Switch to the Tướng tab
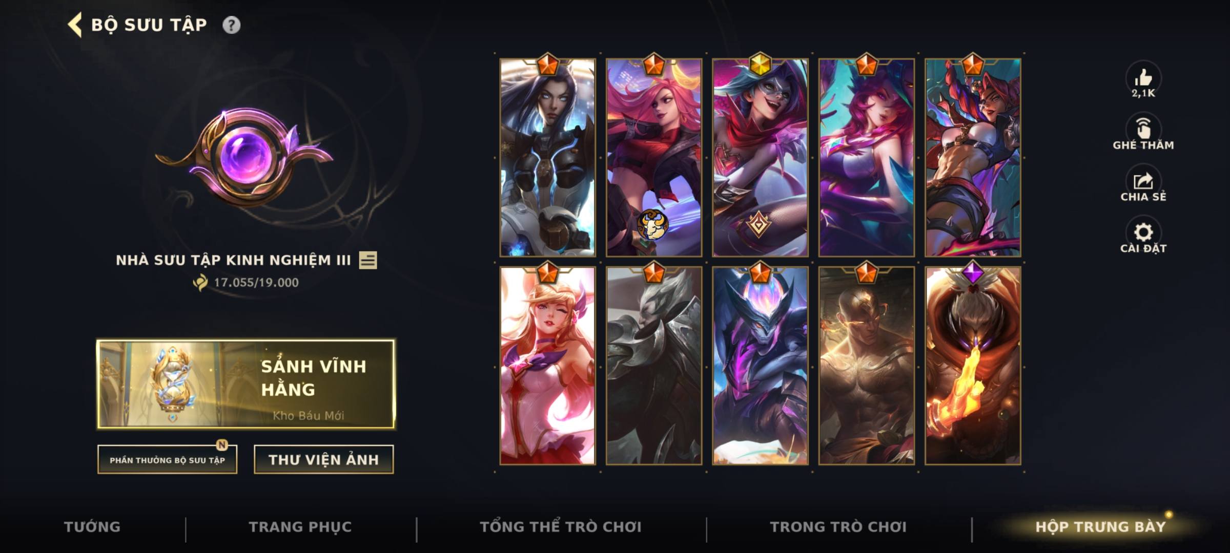The height and width of the screenshot is (553, 1230). click(x=92, y=527)
